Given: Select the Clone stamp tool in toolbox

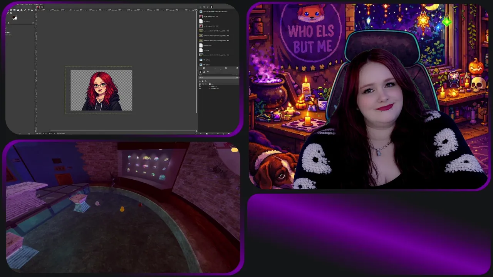Looking at the screenshot, I should [x=32, y=10].
